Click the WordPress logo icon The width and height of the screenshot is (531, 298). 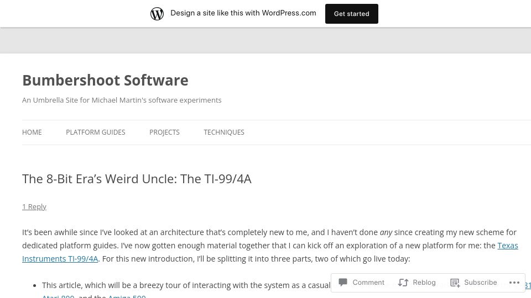tap(157, 14)
